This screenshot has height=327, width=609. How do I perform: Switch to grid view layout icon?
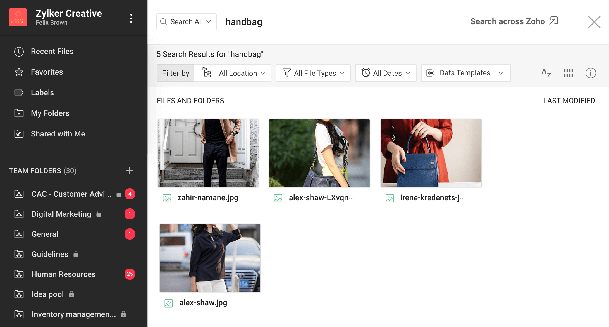tap(568, 73)
